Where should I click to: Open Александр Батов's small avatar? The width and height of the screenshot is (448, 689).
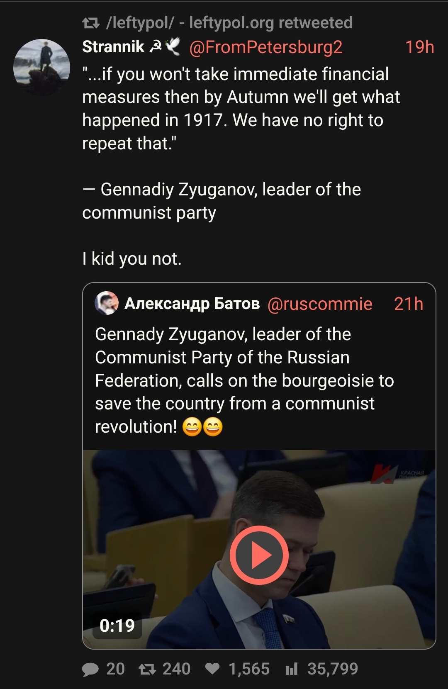[x=107, y=303]
